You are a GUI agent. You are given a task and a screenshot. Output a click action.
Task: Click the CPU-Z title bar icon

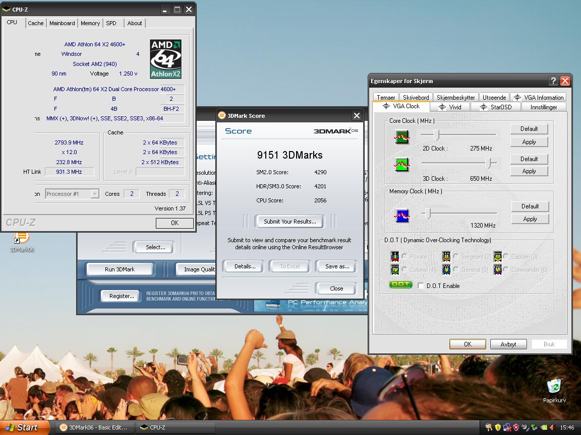click(6, 9)
